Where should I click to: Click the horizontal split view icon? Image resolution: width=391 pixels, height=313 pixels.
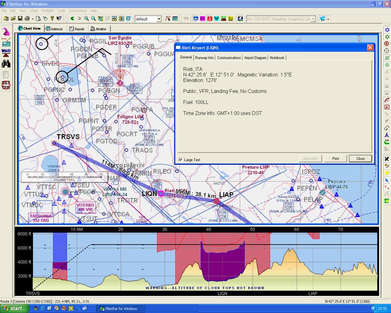[x=115, y=18]
